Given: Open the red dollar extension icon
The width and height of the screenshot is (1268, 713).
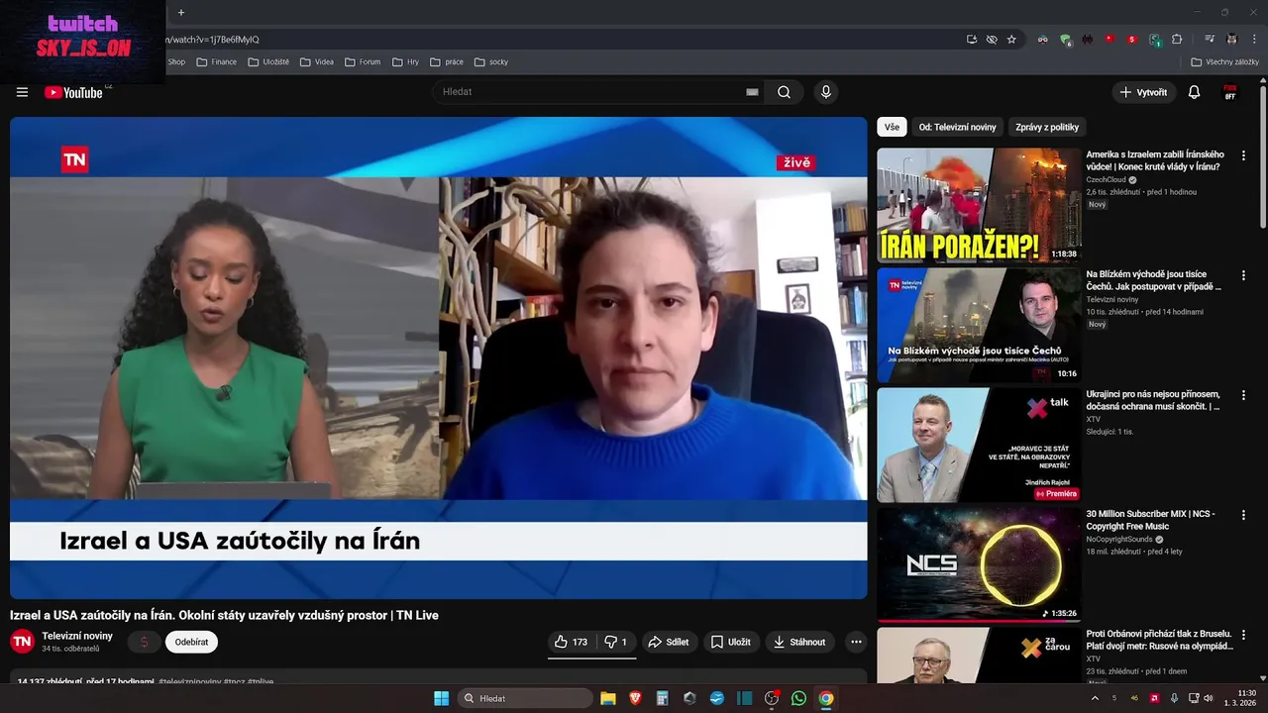Looking at the screenshot, I should coord(1132,40).
